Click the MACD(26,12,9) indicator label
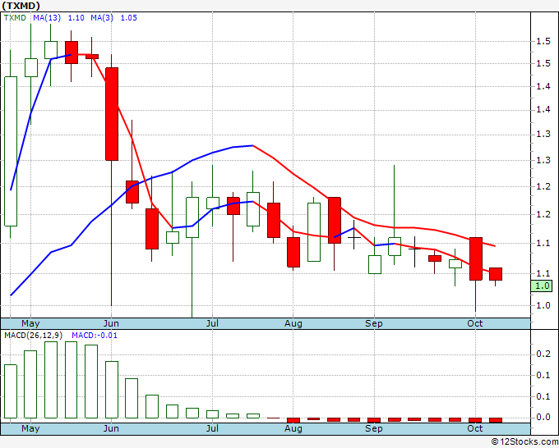Screen dimensions: 559x448 coord(34,336)
